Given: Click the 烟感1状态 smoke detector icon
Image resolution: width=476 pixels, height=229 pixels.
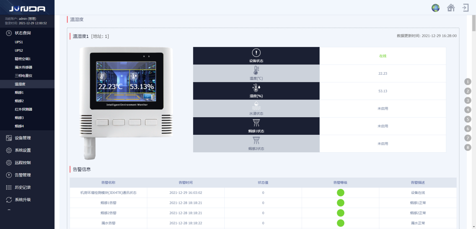Looking at the screenshot, I should point(256,123).
